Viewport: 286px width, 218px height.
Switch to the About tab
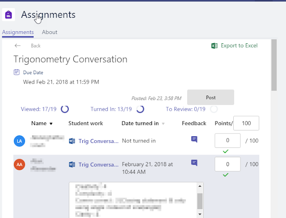click(x=50, y=32)
